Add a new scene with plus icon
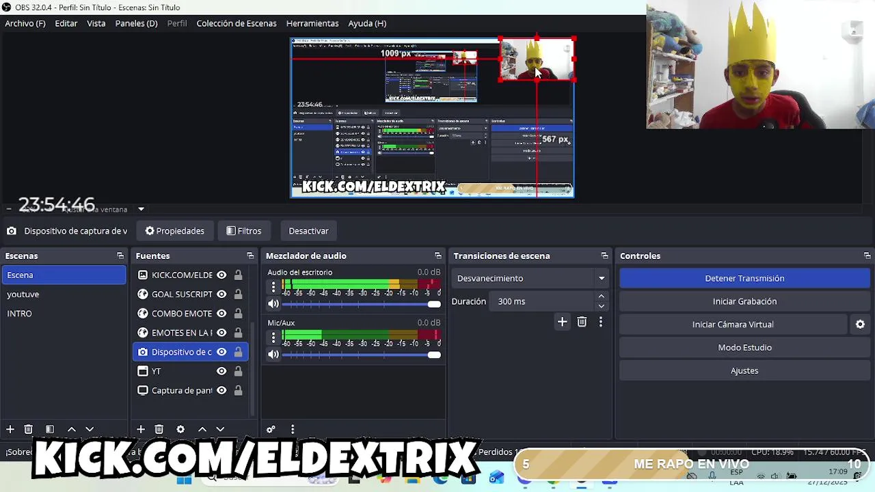The image size is (875, 492). (x=10, y=429)
